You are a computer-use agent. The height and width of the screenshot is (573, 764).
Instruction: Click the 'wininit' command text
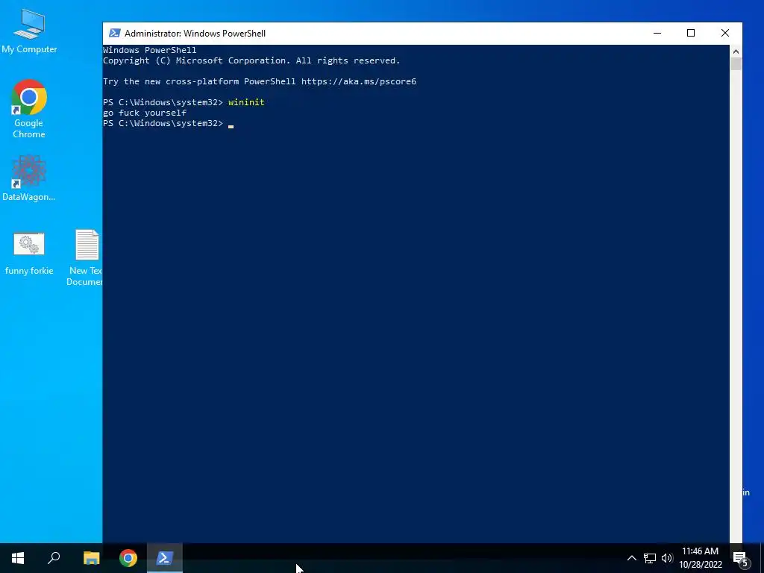tap(246, 102)
